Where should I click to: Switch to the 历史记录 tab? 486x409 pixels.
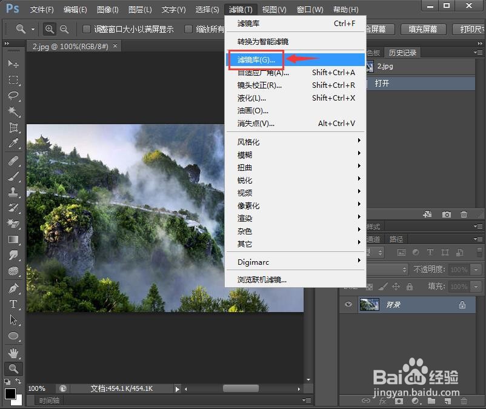(402, 53)
